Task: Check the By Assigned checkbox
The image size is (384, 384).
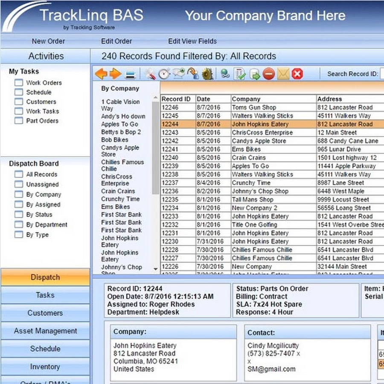Action: coord(19,204)
